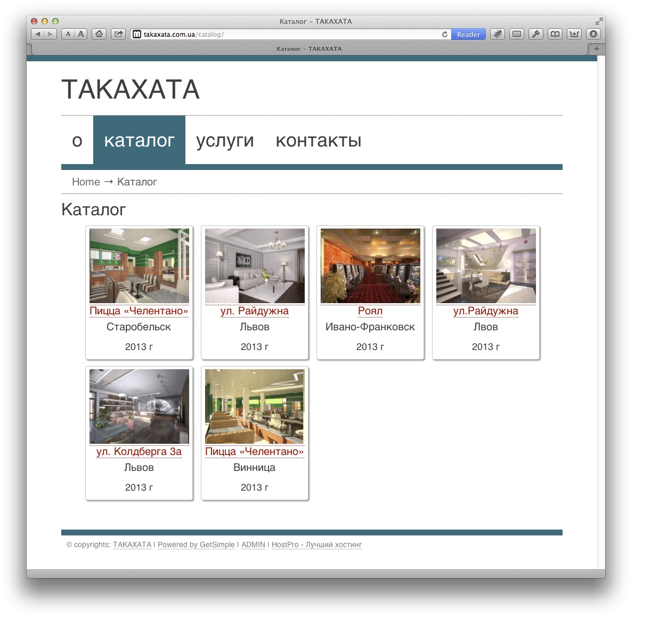Screen dimensions: 651x626
Task: Open the 'Роял' catalog item link
Action: click(370, 311)
